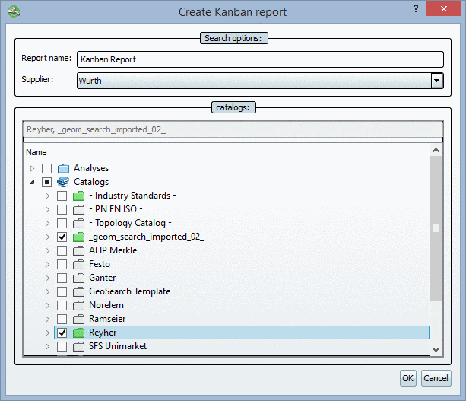Click the scroll up arrow of catalog tree
Viewport: 466px width, 401px height.
436,150
